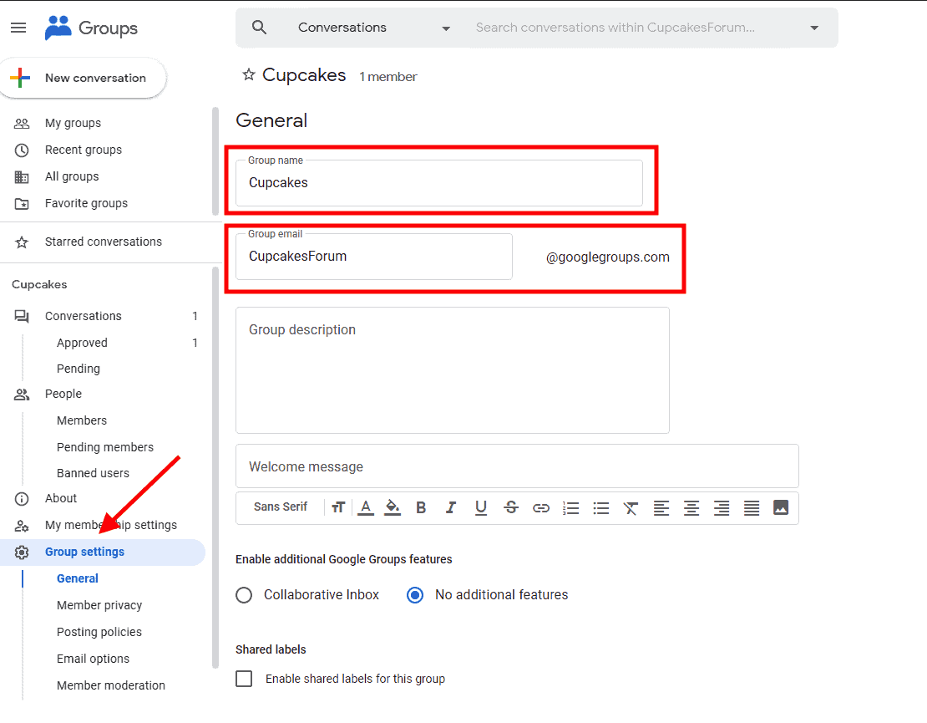
Task: Click the Group description text area
Action: point(453,369)
